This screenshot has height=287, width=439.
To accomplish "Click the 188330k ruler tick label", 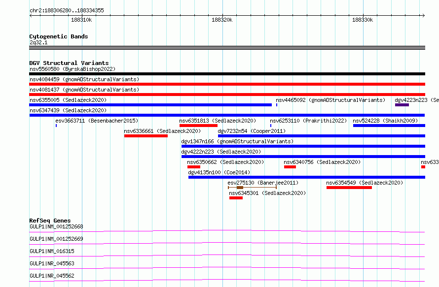I will click(x=363, y=20).
